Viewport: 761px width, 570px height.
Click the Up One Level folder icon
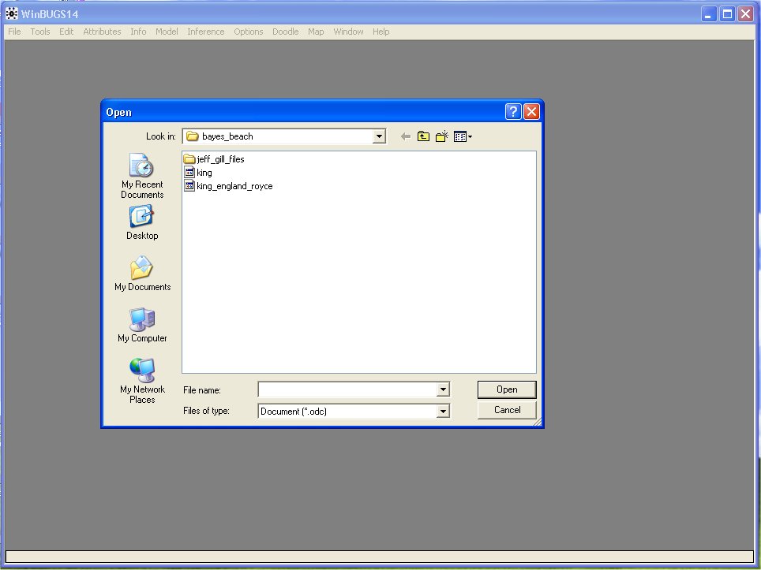pos(424,136)
